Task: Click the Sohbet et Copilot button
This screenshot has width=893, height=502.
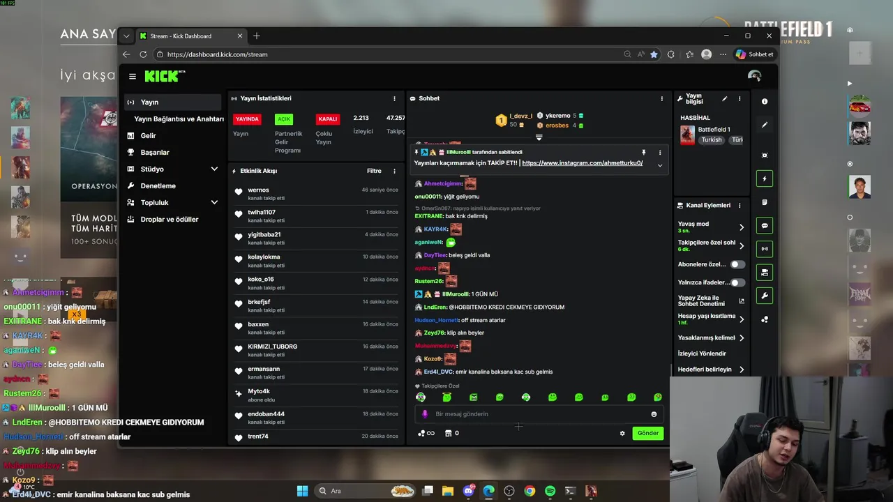Action: pyautogui.click(x=755, y=54)
